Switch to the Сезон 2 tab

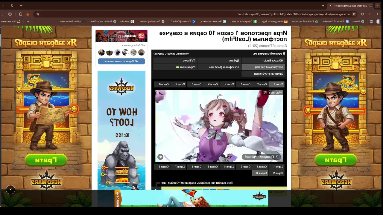tap(260, 84)
